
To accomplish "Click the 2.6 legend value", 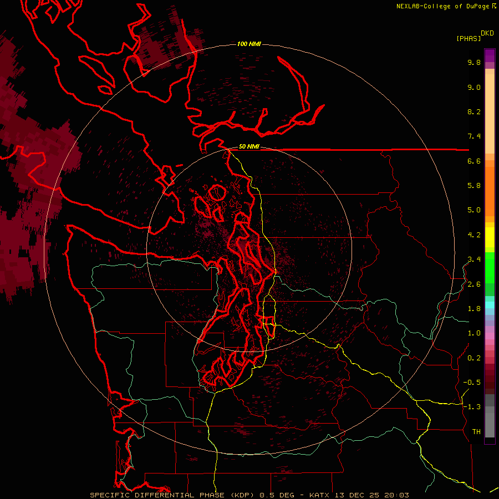I will point(474,284).
